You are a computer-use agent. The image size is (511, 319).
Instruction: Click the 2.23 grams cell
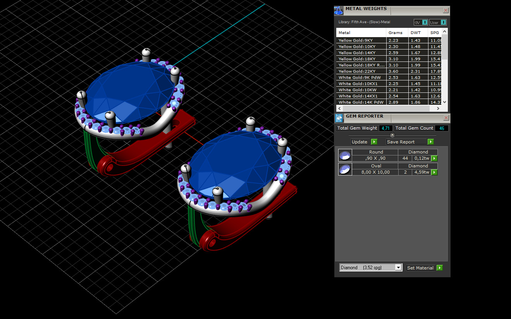click(397, 40)
